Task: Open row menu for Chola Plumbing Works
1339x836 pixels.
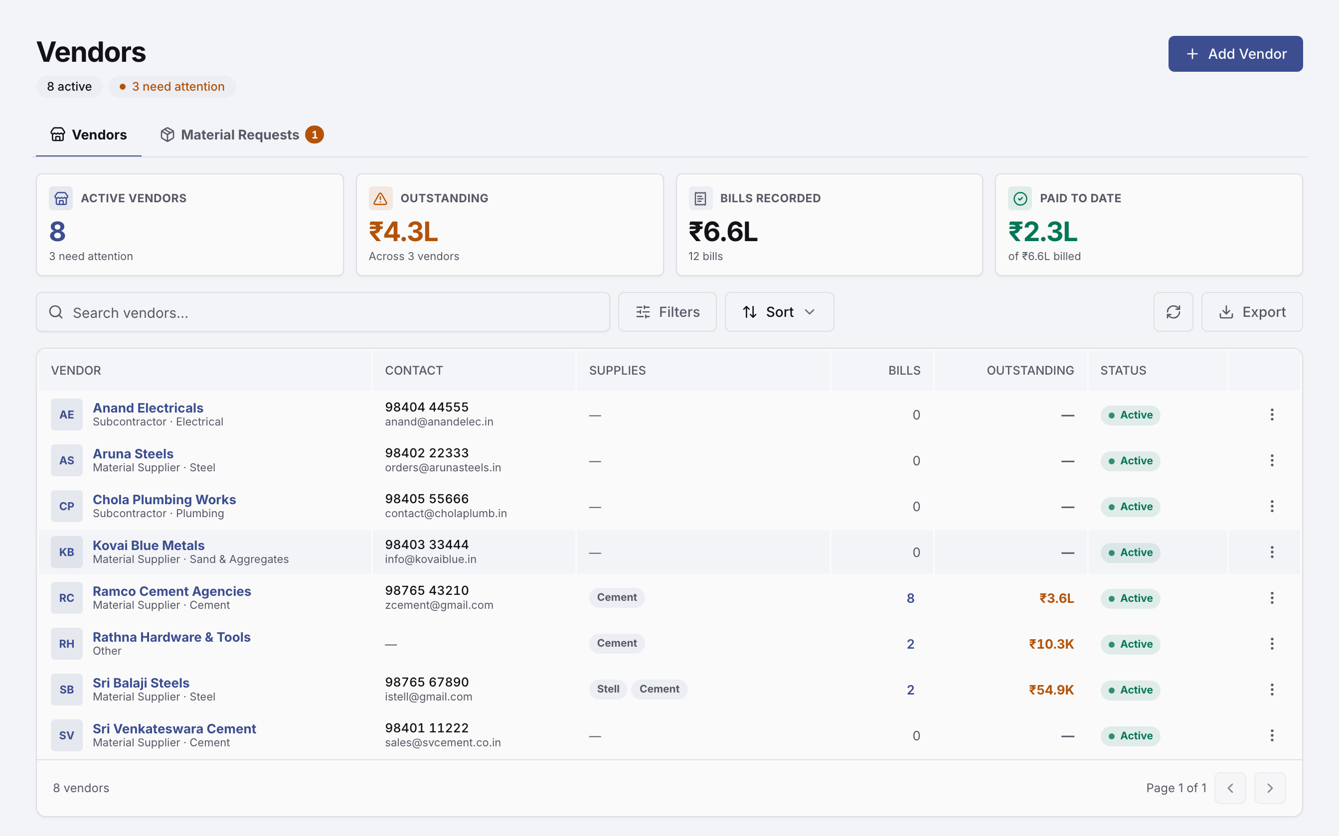Action: pyautogui.click(x=1272, y=507)
